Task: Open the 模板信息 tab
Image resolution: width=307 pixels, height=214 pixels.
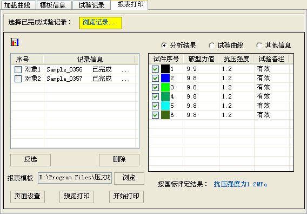Action: (x=54, y=5)
